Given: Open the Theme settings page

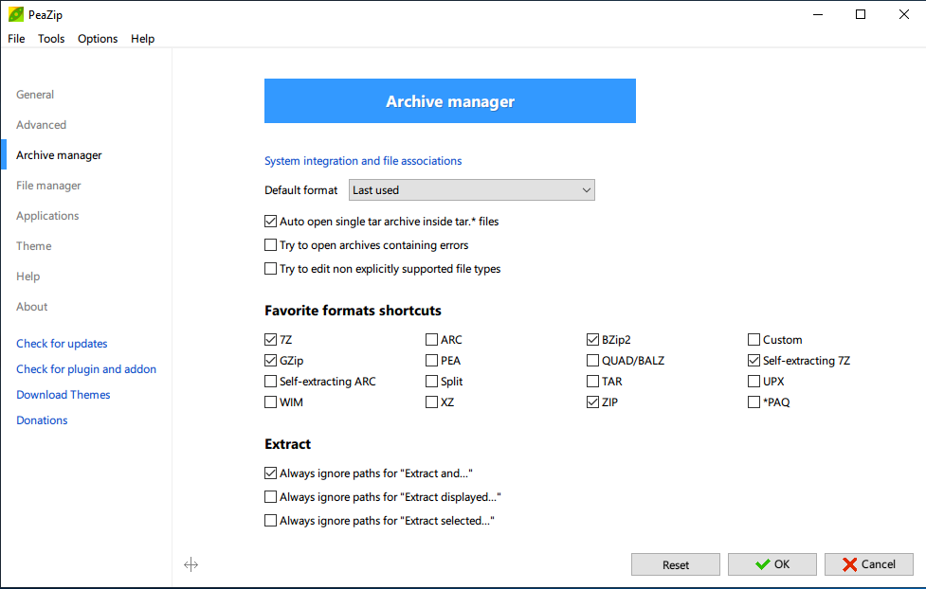Looking at the screenshot, I should 34,245.
